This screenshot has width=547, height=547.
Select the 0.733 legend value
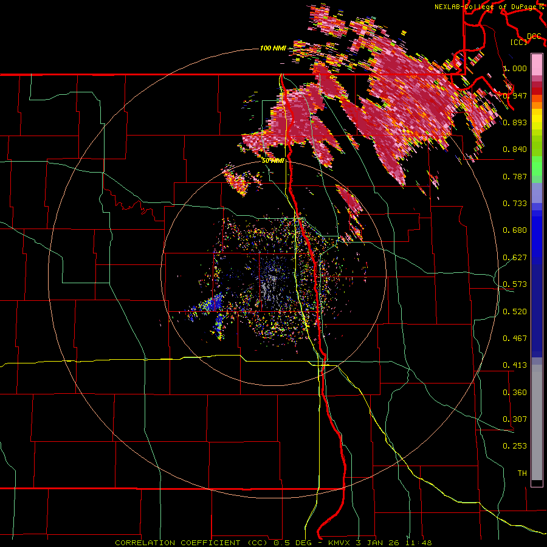point(515,204)
